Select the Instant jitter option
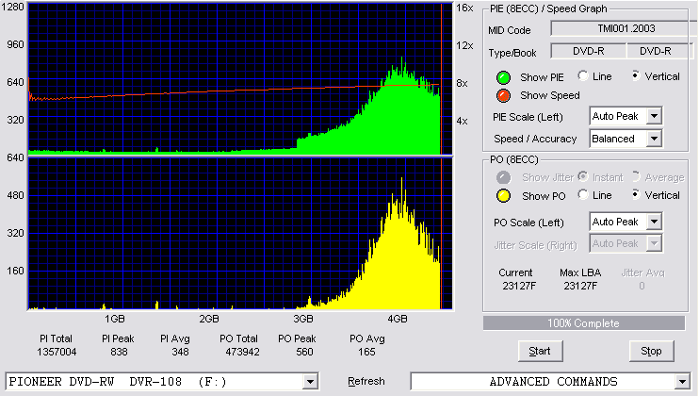 click(x=583, y=176)
